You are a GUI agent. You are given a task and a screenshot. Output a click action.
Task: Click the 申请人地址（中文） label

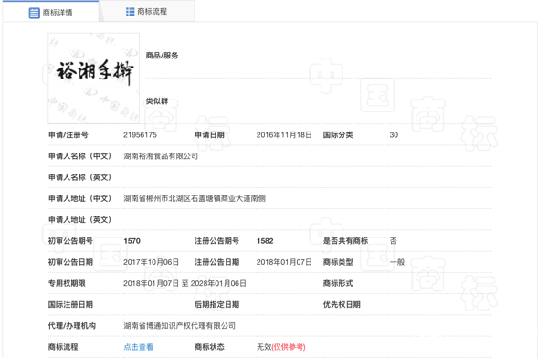tap(79, 198)
